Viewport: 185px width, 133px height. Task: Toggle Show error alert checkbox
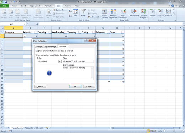pyautogui.click(x=37, y=51)
